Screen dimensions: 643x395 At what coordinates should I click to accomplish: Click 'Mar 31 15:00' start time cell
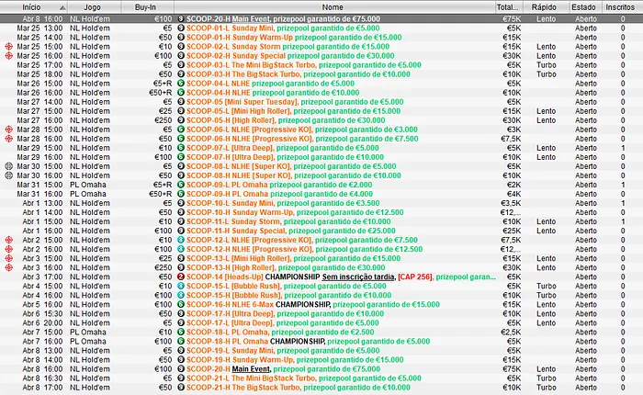(x=39, y=185)
